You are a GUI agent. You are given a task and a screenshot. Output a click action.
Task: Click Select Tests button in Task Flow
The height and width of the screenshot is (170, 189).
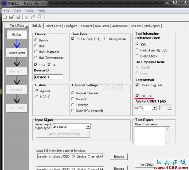pyautogui.click(x=17, y=53)
